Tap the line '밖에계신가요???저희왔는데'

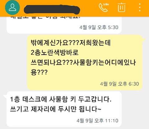point(71,43)
